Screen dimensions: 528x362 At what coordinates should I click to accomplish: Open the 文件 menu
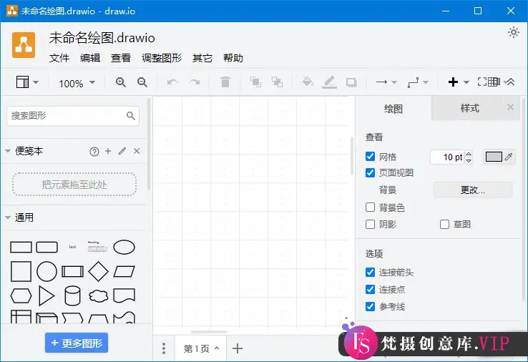tap(59, 58)
